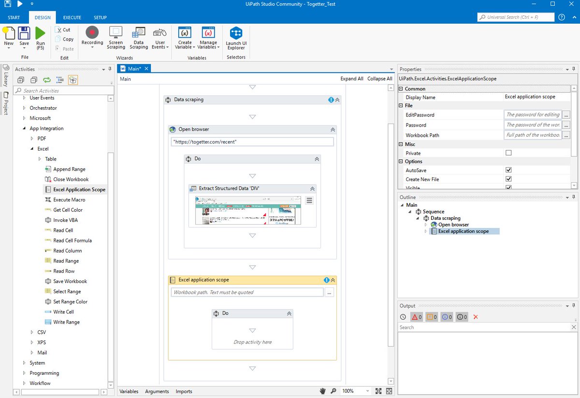Click the Save icon in ribbon
This screenshot has height=398, width=580.
(24, 33)
